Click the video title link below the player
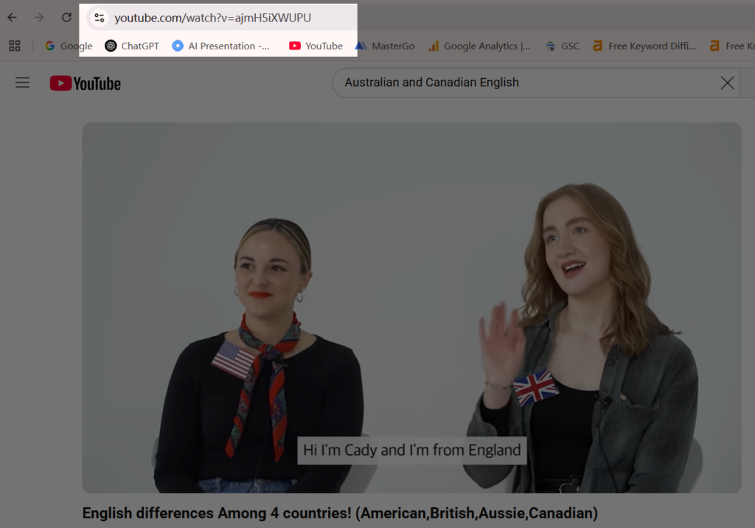Viewport: 755px width, 528px height. click(341, 513)
